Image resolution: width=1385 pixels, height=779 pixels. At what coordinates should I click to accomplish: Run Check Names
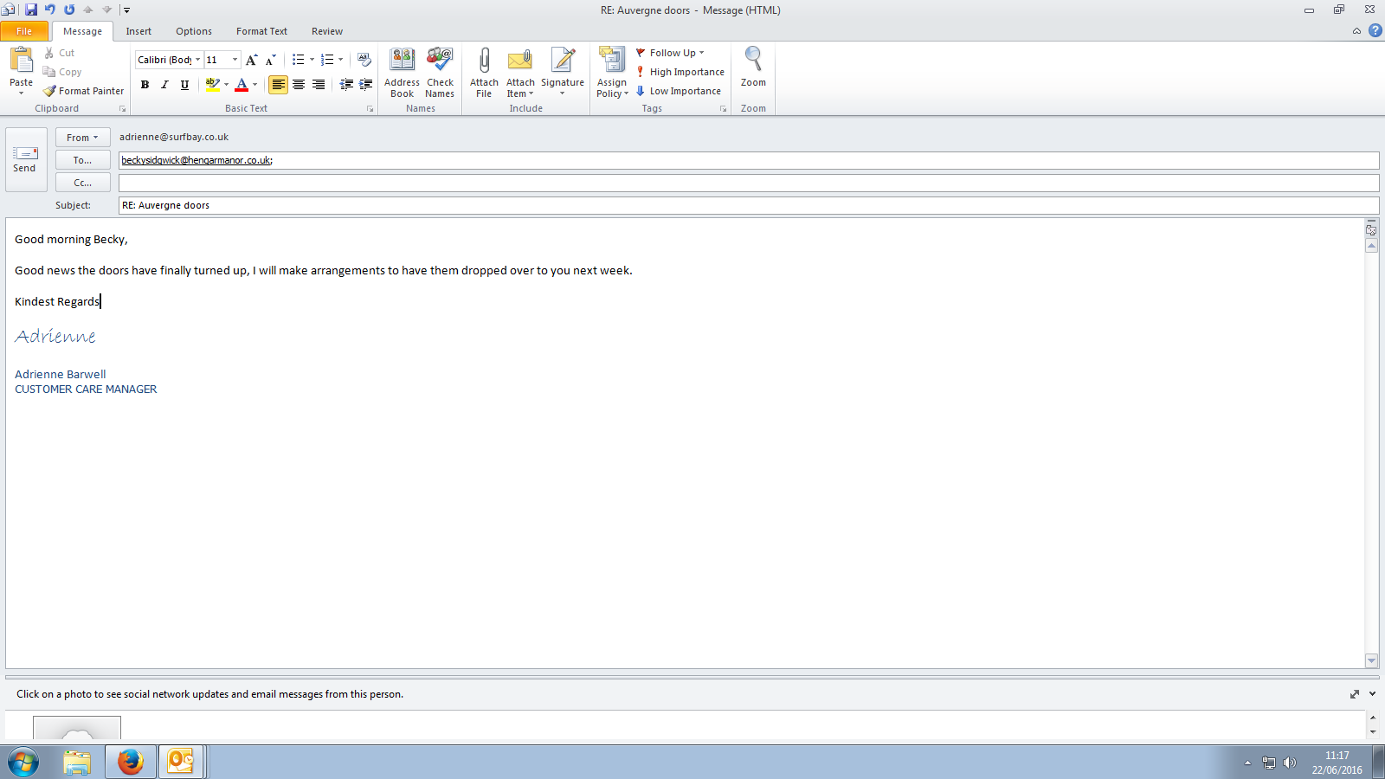tap(440, 73)
